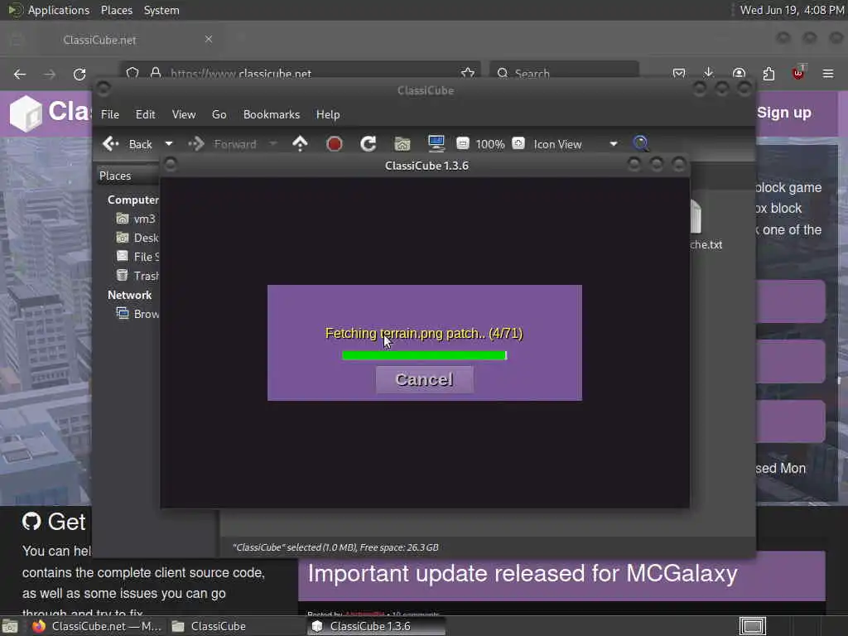This screenshot has width=848, height=636.
Task: Click the 100% zoom level label
Action: (x=490, y=144)
